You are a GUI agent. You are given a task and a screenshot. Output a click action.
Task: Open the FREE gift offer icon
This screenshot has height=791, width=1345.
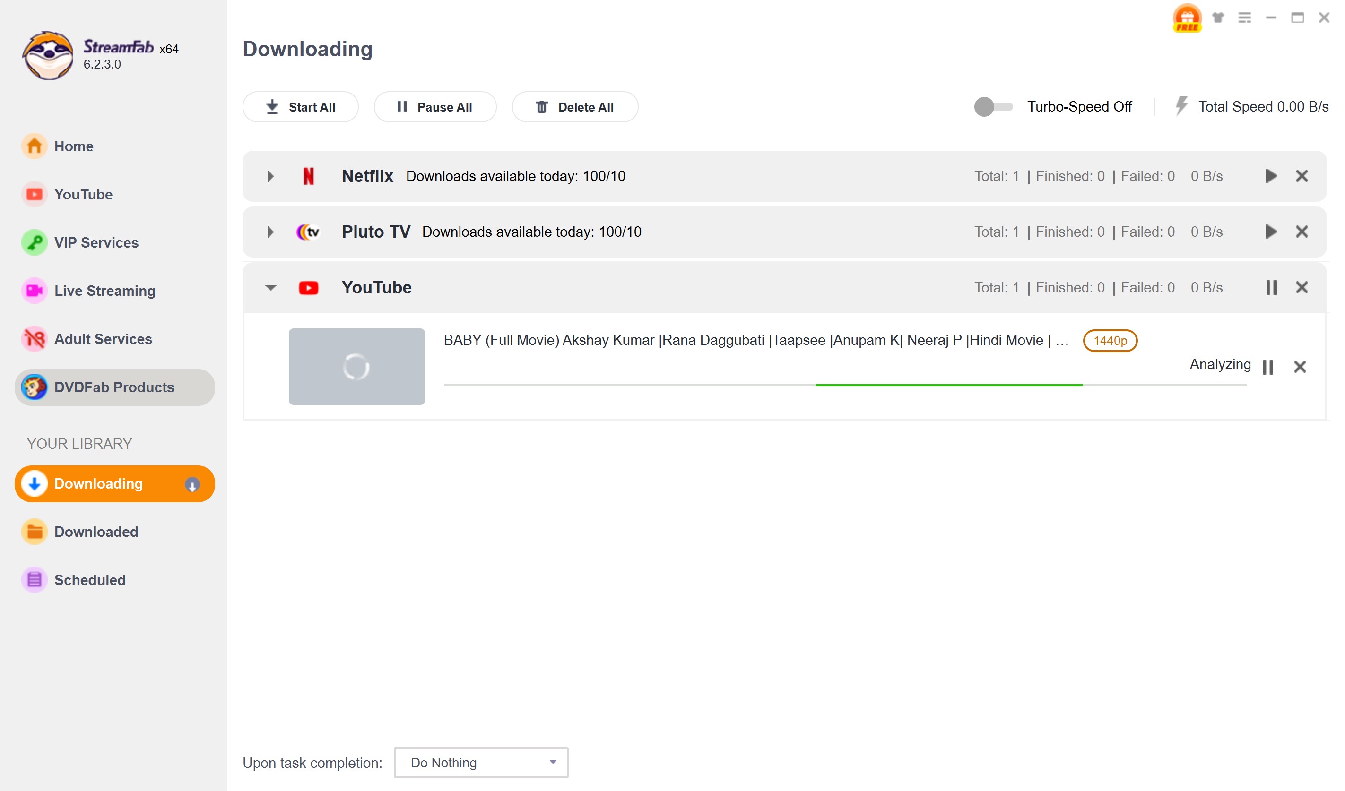coord(1187,18)
